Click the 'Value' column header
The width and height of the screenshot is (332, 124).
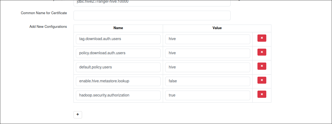click(x=217, y=28)
